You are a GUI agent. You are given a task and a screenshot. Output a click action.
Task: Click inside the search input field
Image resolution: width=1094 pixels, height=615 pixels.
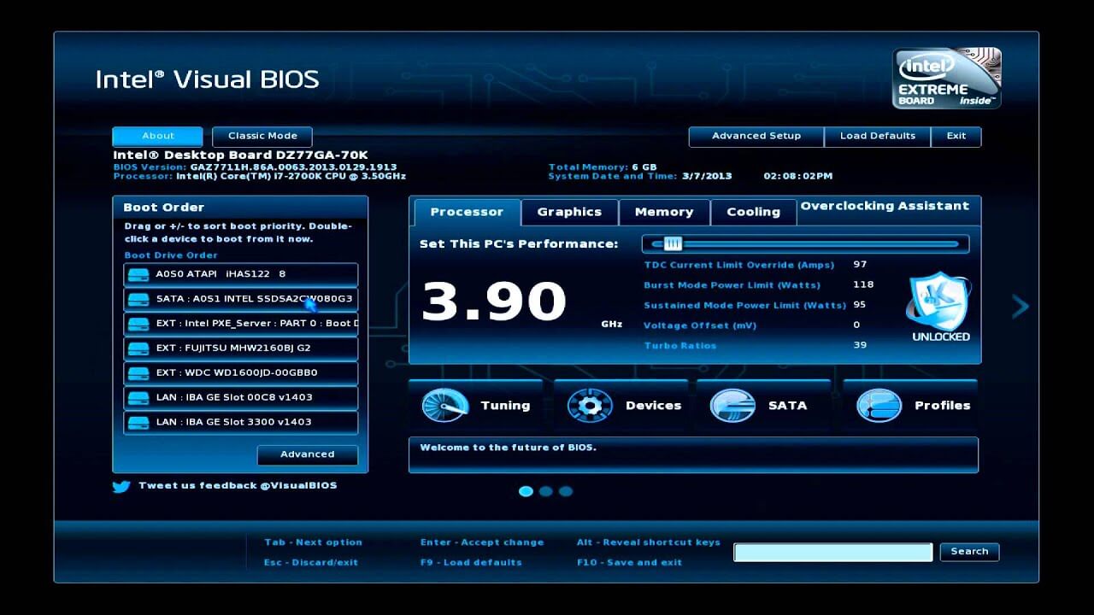click(x=833, y=552)
